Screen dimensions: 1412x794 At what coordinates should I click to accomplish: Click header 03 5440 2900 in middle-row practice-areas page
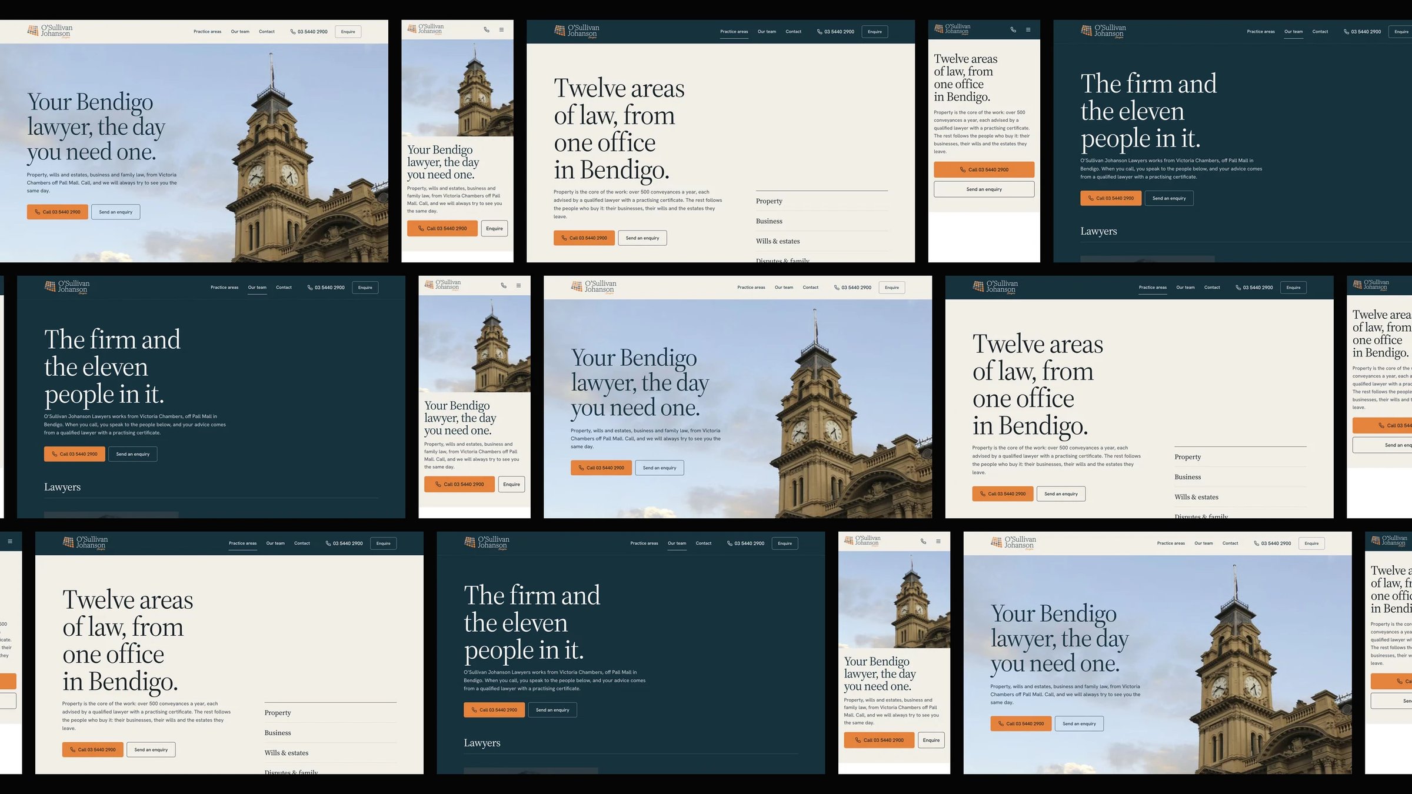point(1254,288)
